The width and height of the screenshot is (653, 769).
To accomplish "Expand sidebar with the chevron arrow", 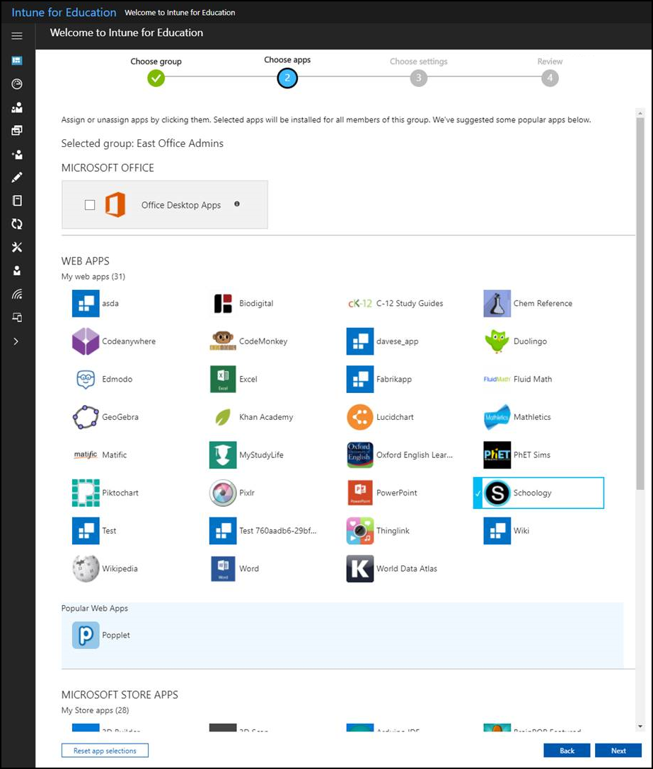I will pos(16,341).
